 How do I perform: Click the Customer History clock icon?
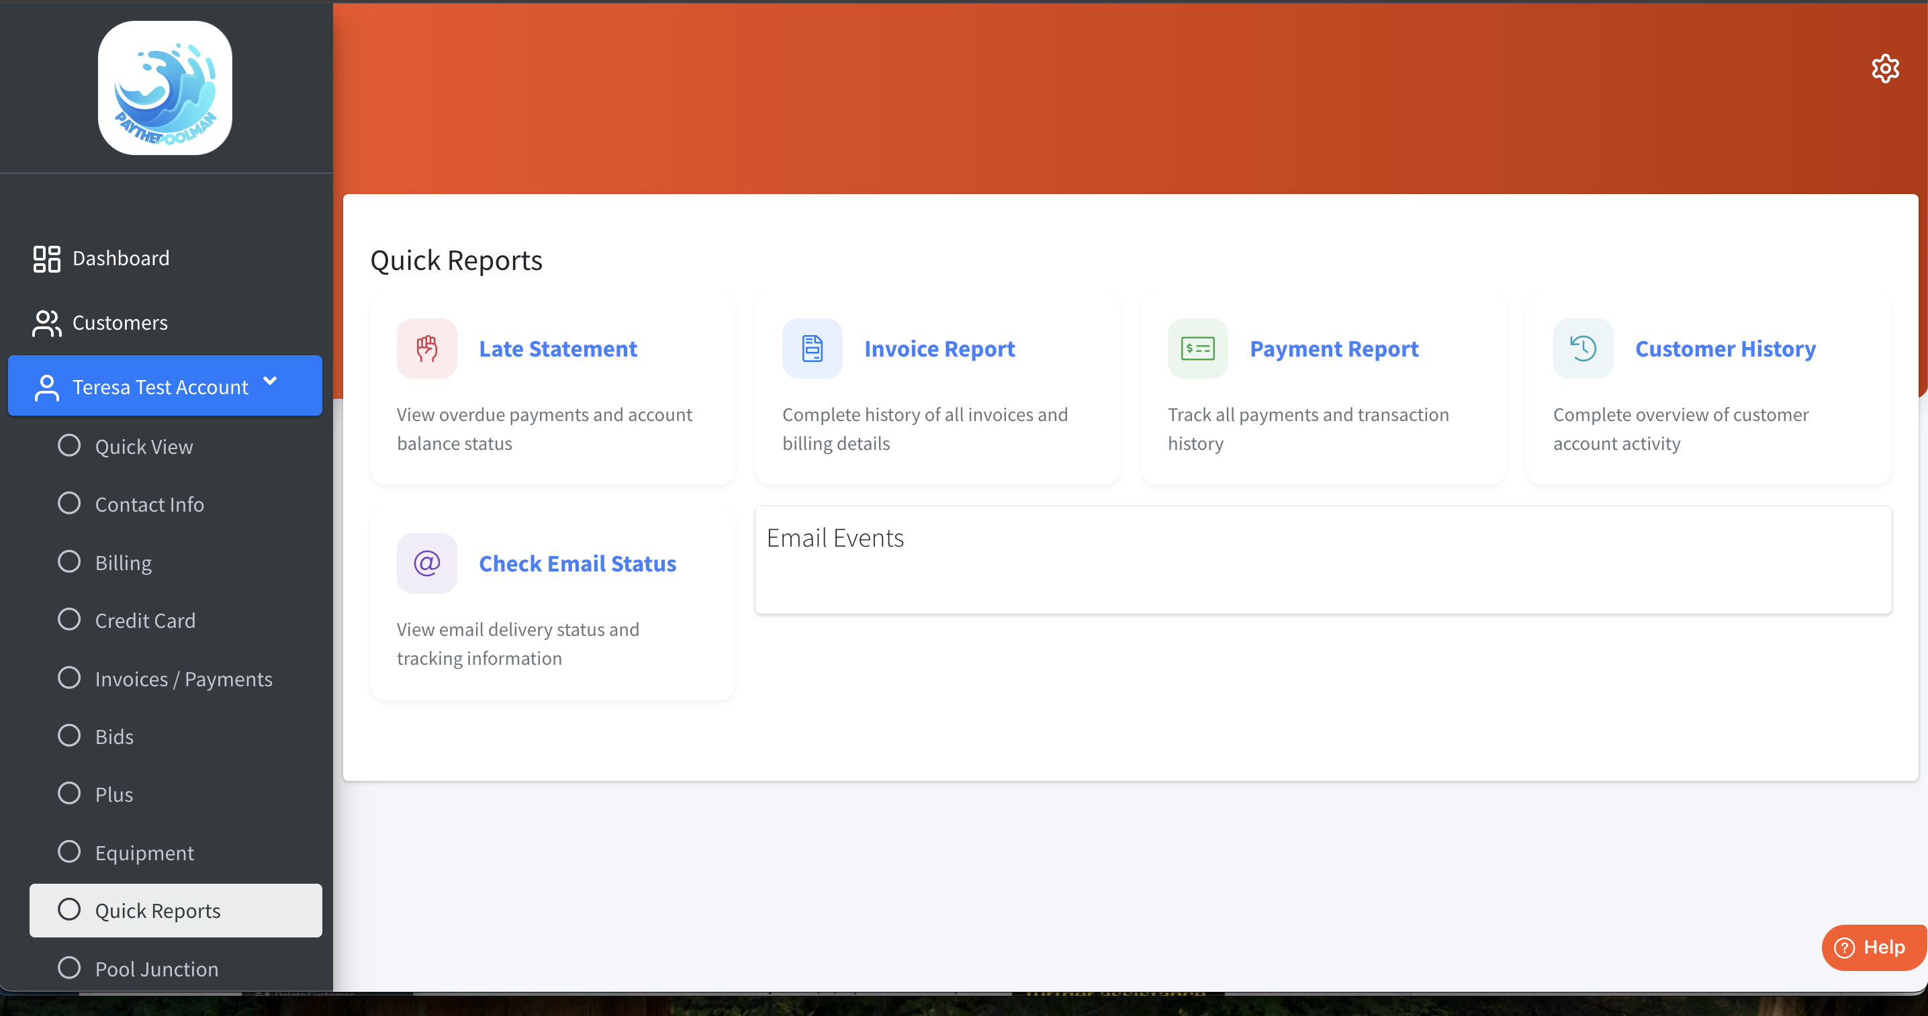(x=1583, y=349)
